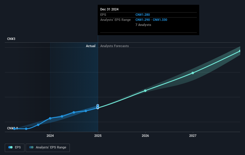Click the CN¥3 y-axis label

11,39
